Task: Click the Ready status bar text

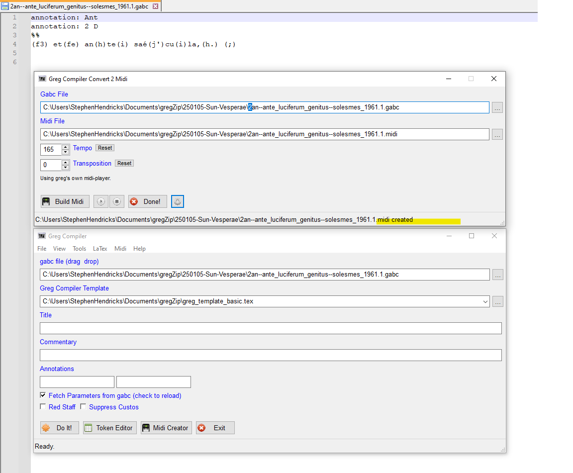Action: pyautogui.click(x=44, y=446)
